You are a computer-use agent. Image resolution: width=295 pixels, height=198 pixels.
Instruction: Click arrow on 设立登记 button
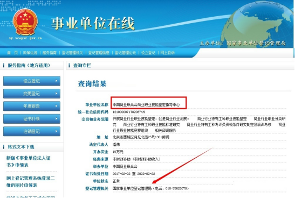56,81
